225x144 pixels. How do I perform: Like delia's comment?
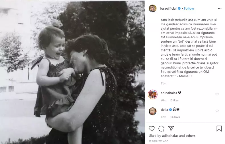point(217,111)
